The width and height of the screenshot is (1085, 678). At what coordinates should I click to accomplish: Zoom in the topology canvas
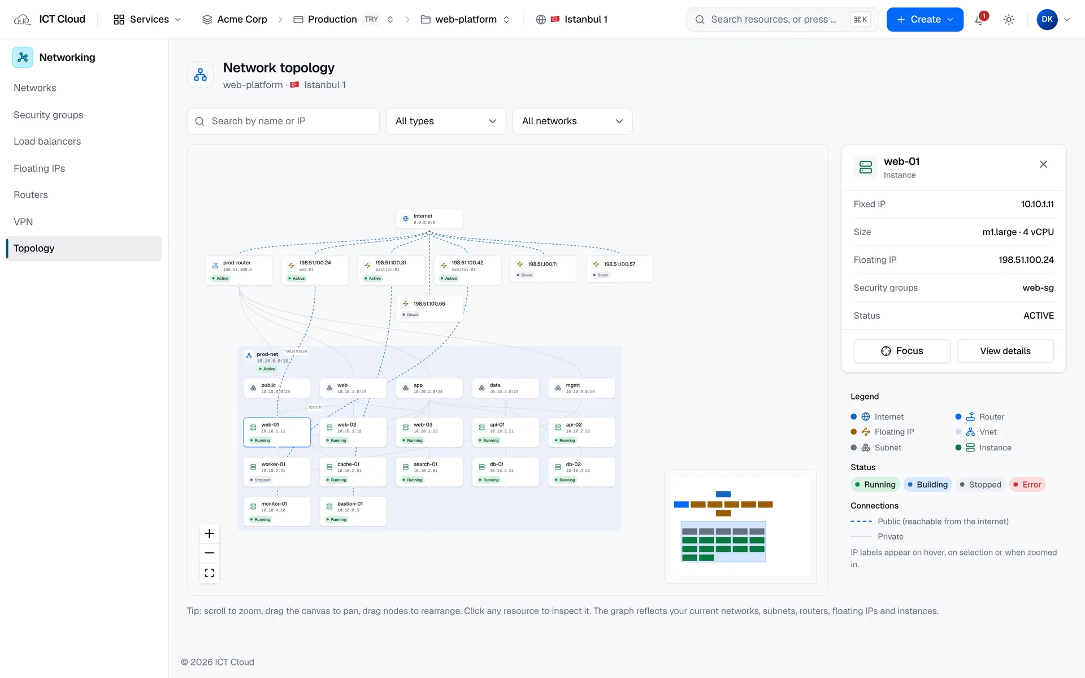[209, 533]
